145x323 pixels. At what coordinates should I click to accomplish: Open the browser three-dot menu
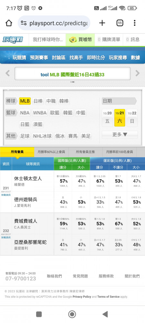(134, 23)
